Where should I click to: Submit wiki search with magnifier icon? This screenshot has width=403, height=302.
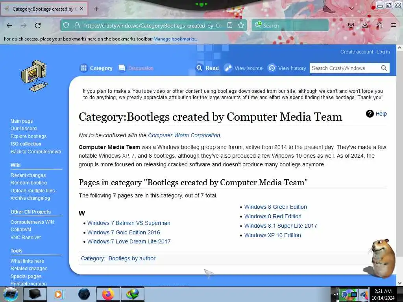(x=384, y=68)
